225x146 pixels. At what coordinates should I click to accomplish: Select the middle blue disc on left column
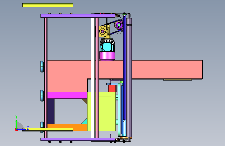click(42, 96)
